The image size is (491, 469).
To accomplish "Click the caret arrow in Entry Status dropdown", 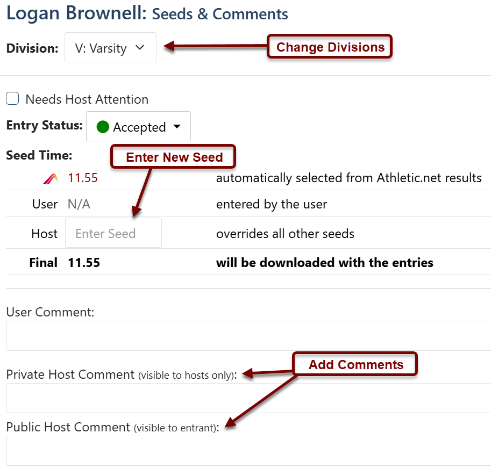I will [177, 126].
